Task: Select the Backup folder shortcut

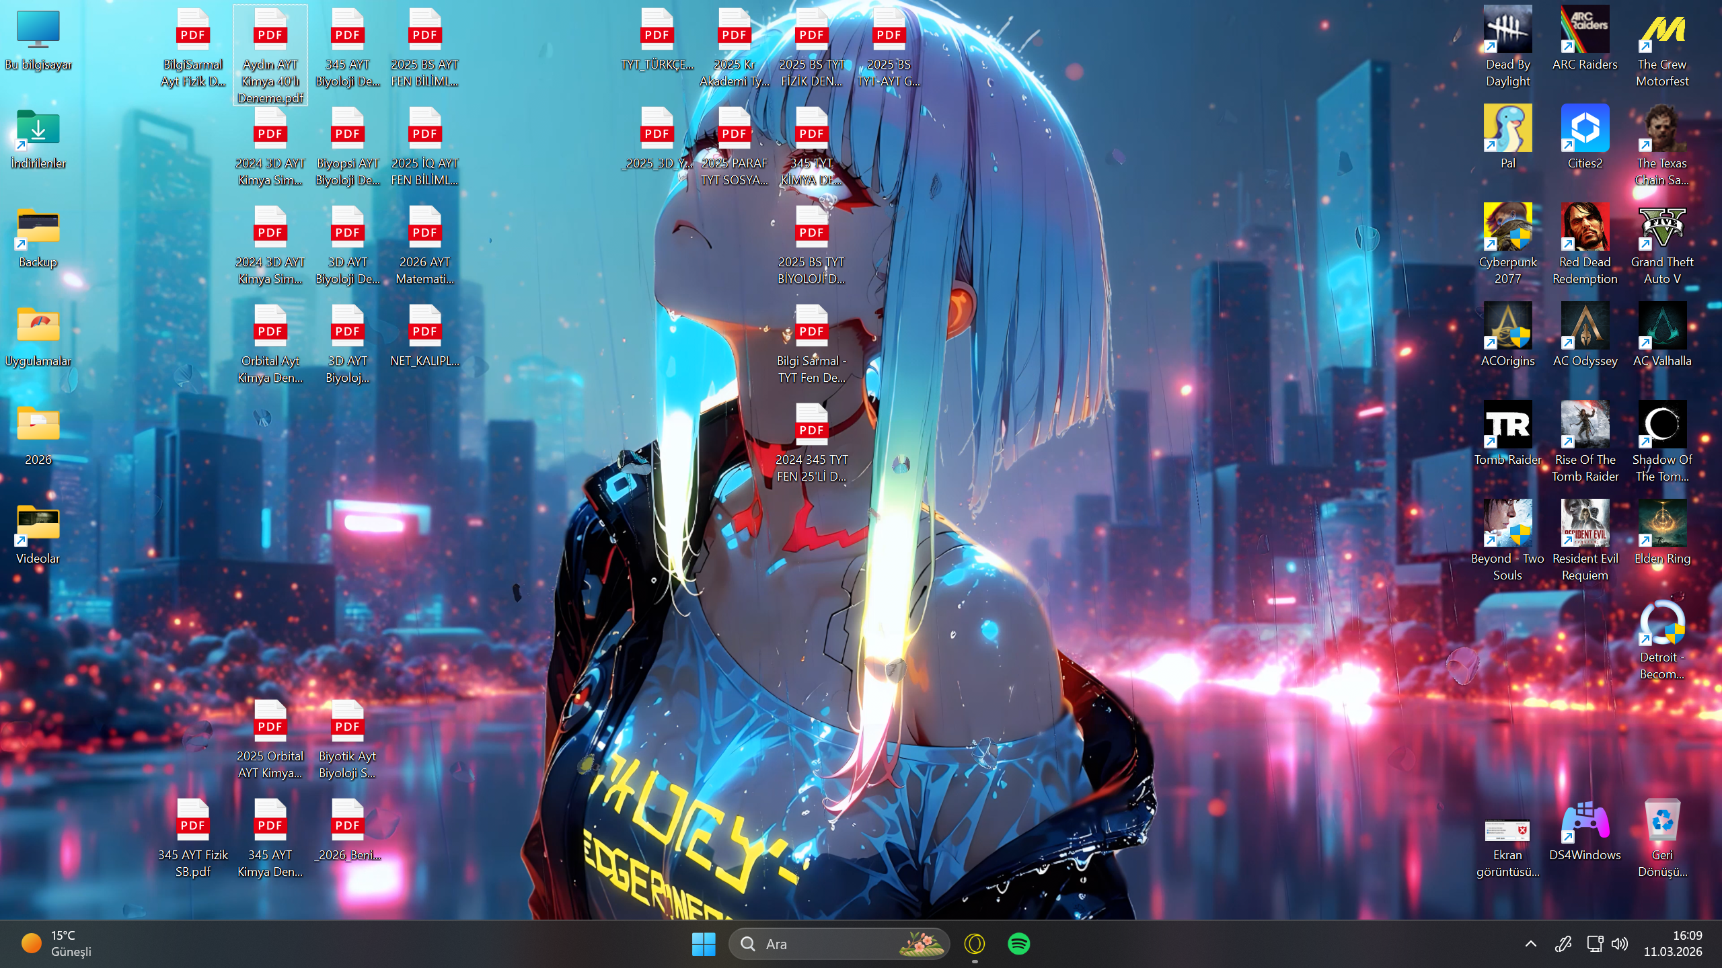Action: (x=38, y=237)
